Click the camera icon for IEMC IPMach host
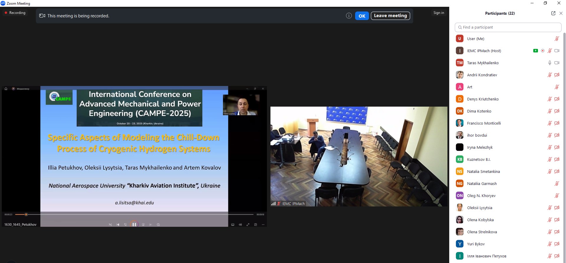566x263 pixels. [557, 51]
